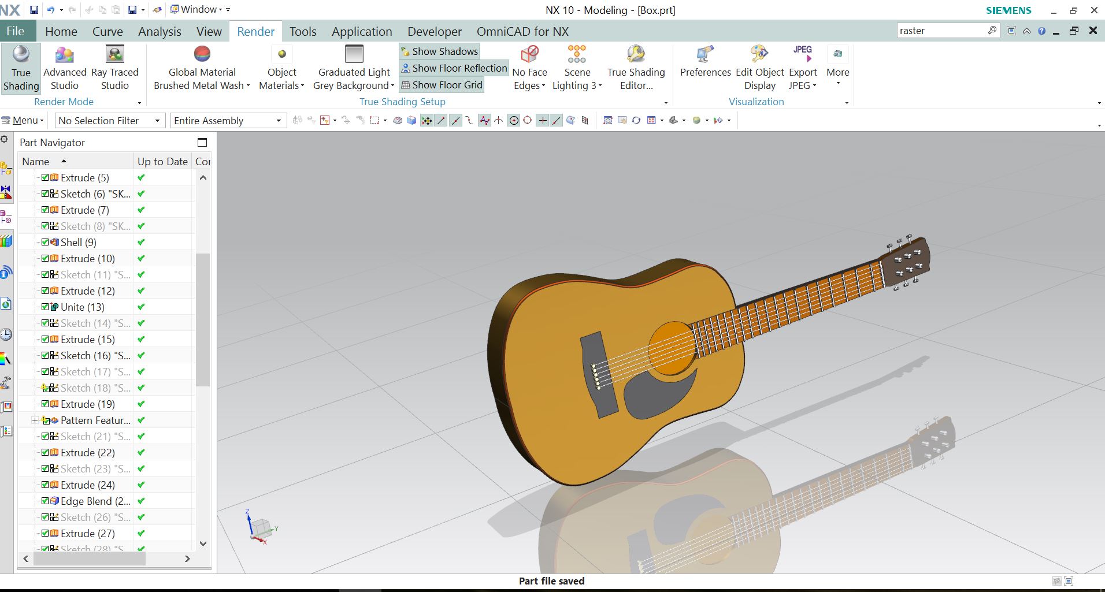Click the View Triad axis indicator
The height and width of the screenshot is (592, 1105).
point(261,527)
